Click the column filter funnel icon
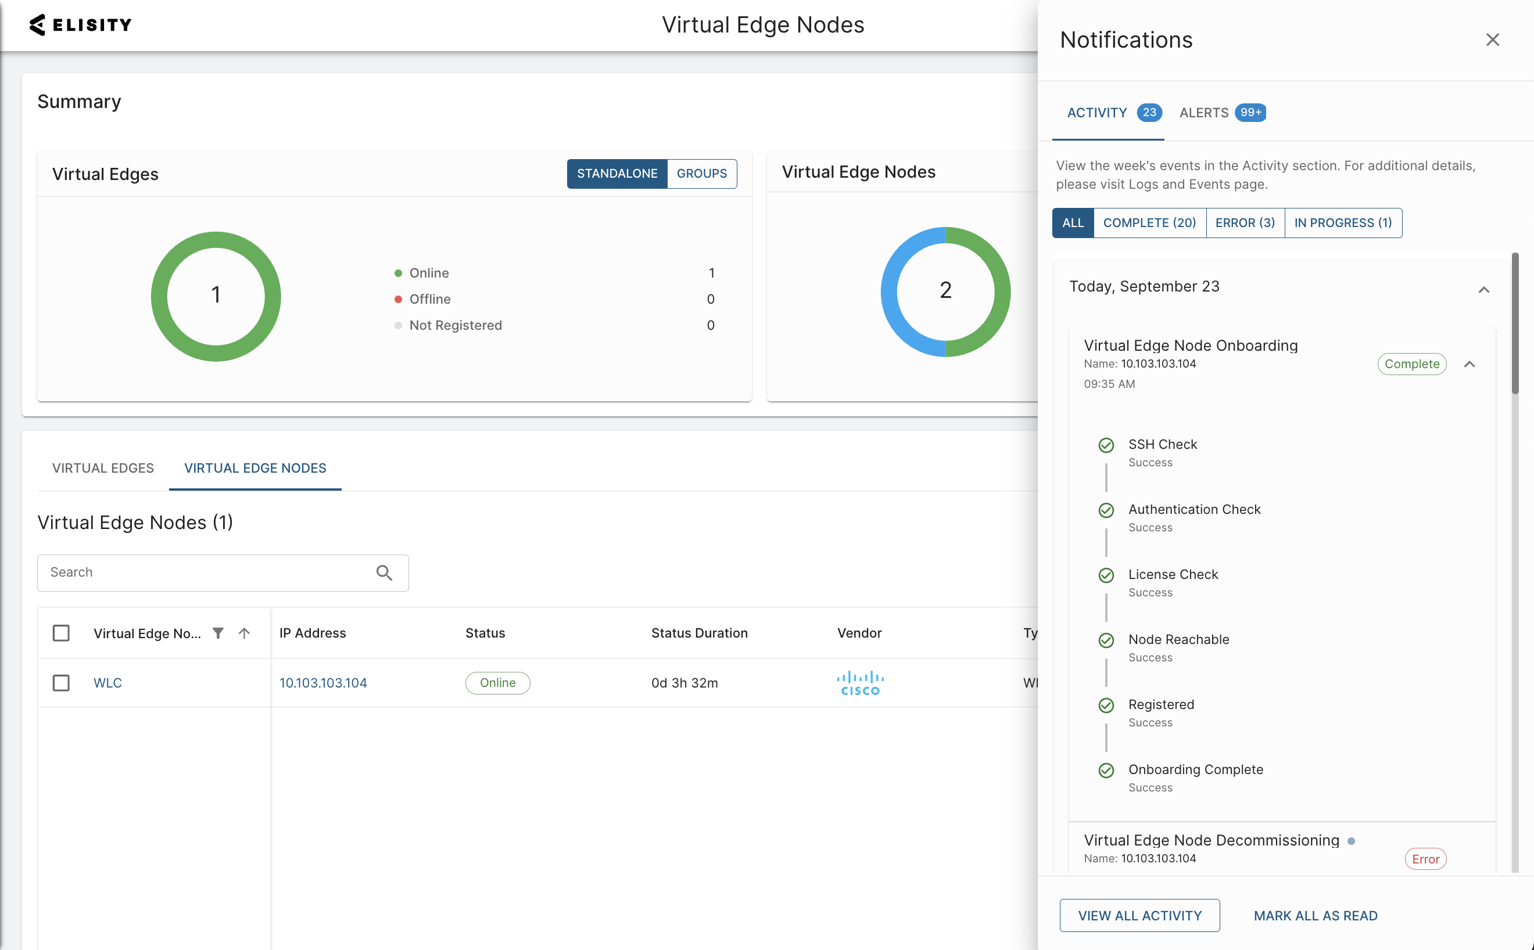1534x950 pixels. tap(217, 633)
